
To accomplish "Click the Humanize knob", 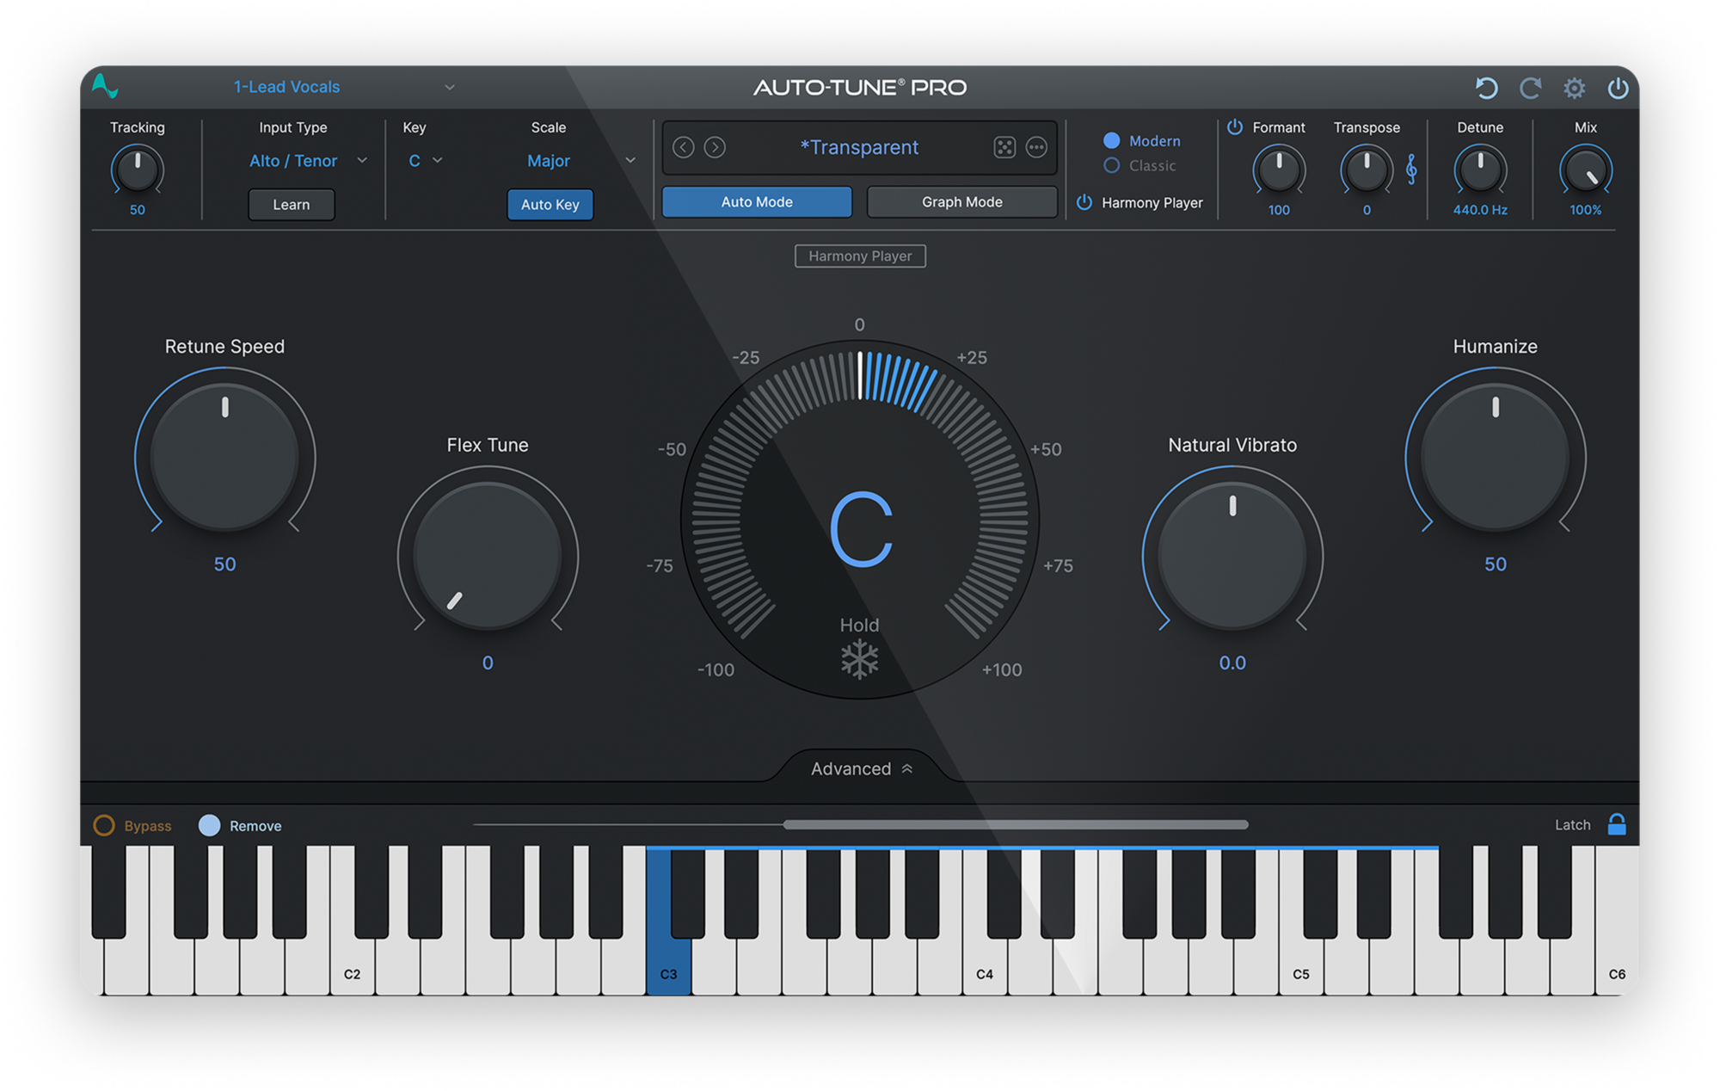I will click(x=1495, y=457).
